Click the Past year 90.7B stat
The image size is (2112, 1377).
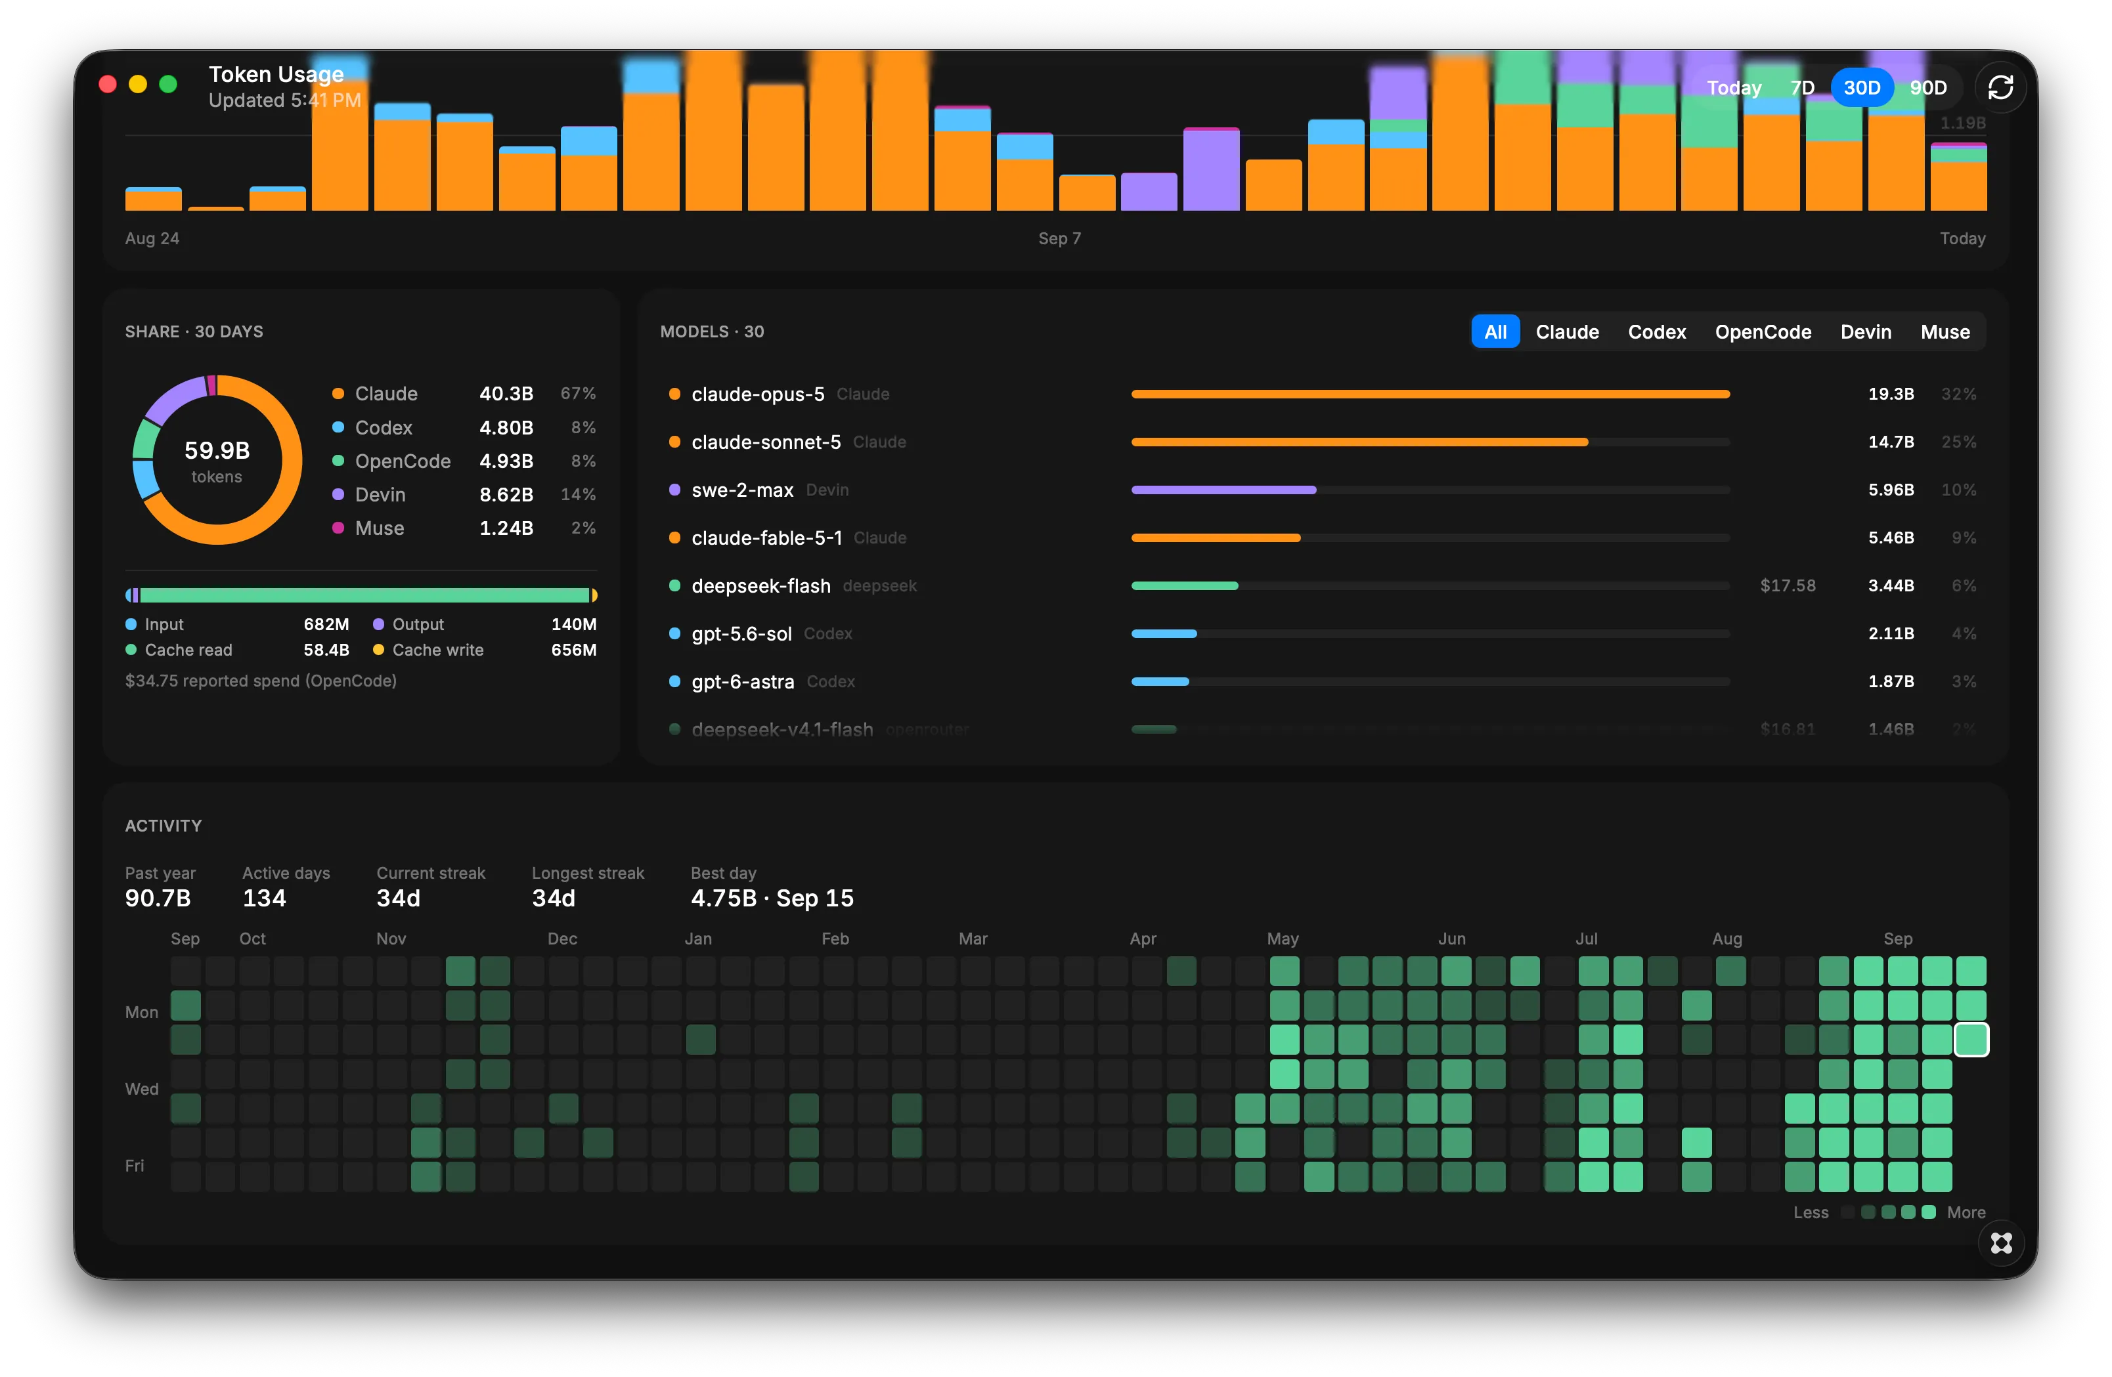point(160,887)
